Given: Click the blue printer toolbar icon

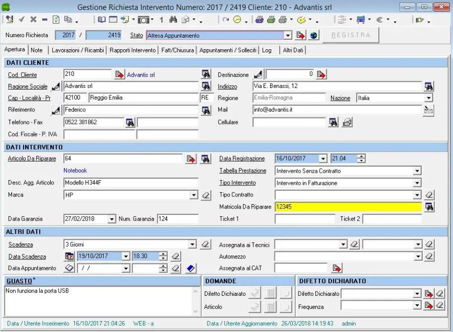Looking at the screenshot, I should [x=259, y=20].
